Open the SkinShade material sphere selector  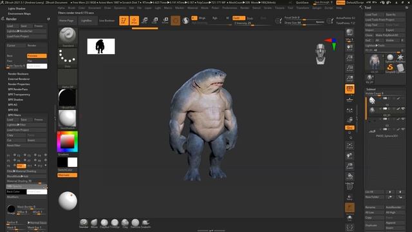pos(68,120)
